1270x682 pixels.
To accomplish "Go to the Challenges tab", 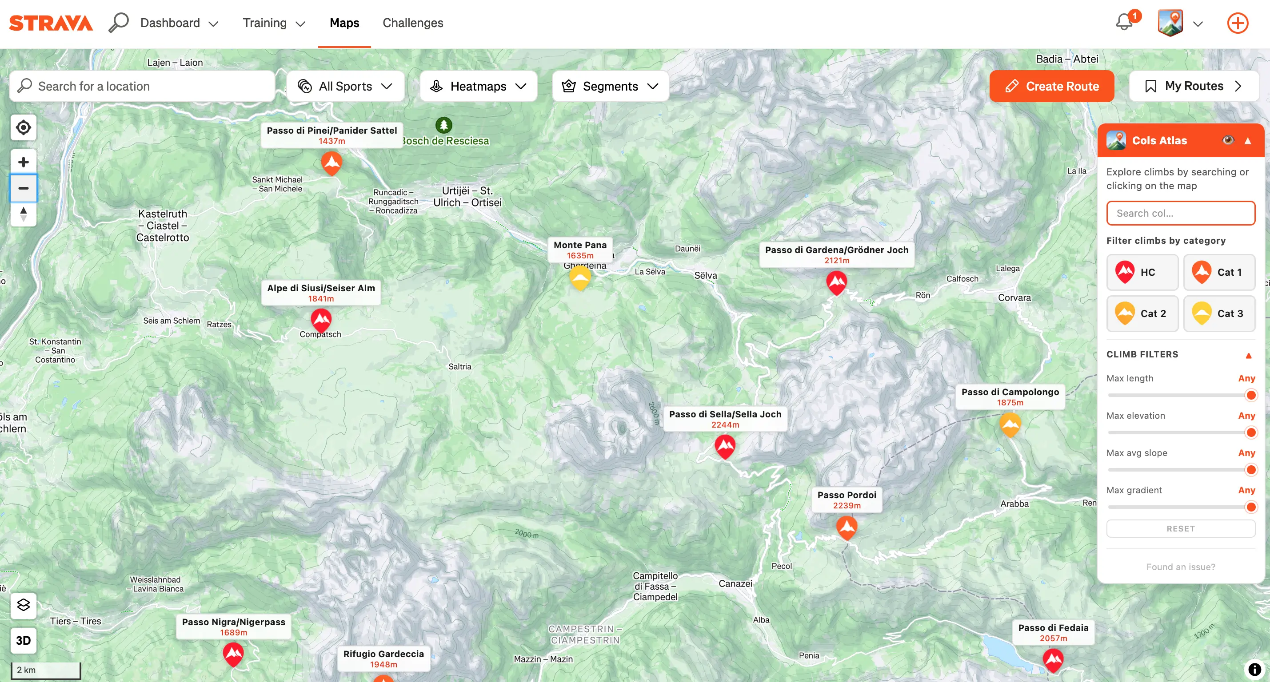I will [x=413, y=23].
